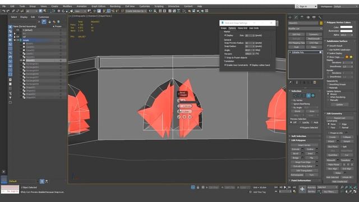Open selection filter dropdown in toolbar
Image resolution: width=359 pixels, height=202 pixels.
(31, 11)
